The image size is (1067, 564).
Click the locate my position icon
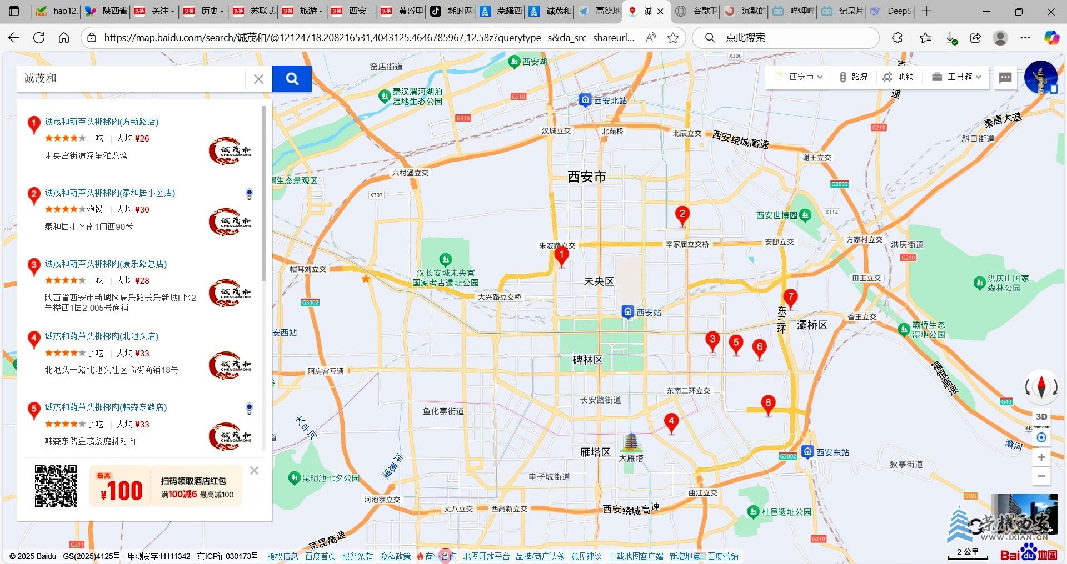[x=1041, y=437]
